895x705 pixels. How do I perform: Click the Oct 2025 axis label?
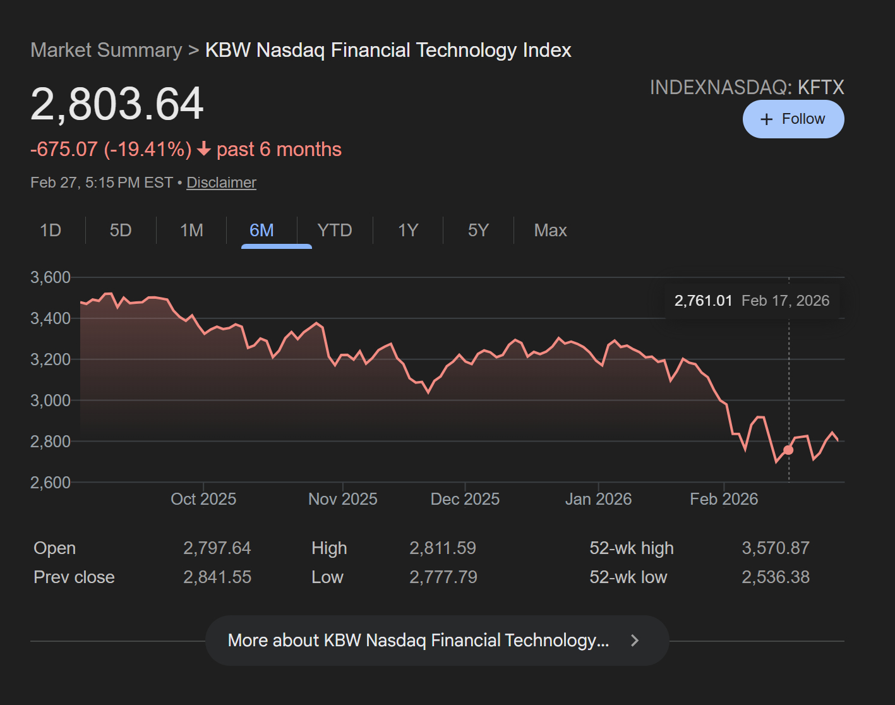(x=203, y=499)
